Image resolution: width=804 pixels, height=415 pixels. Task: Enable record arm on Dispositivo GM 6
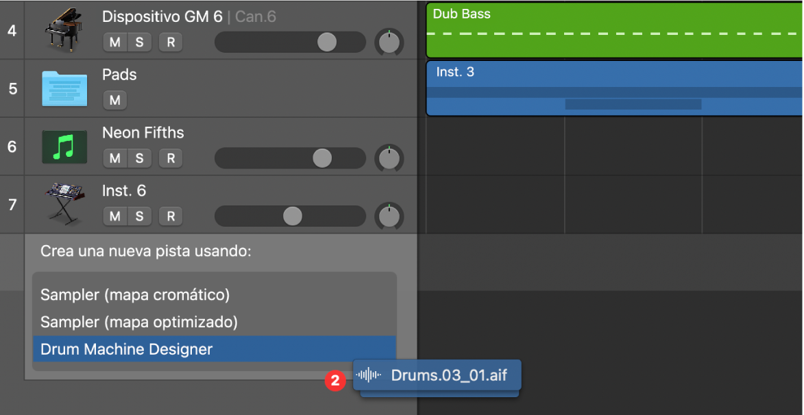tap(170, 42)
